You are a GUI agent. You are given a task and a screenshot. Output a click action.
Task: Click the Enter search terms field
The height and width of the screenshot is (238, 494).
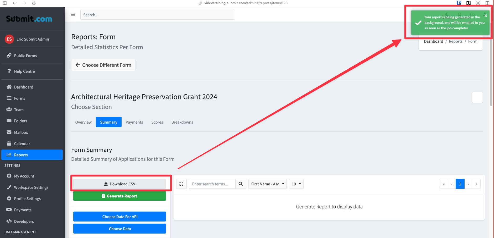click(x=212, y=184)
